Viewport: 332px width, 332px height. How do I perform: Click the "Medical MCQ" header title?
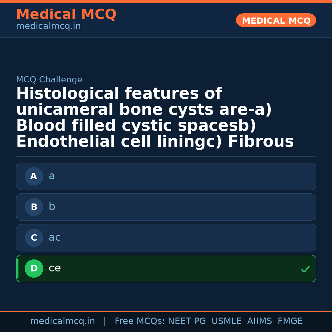[66, 14]
